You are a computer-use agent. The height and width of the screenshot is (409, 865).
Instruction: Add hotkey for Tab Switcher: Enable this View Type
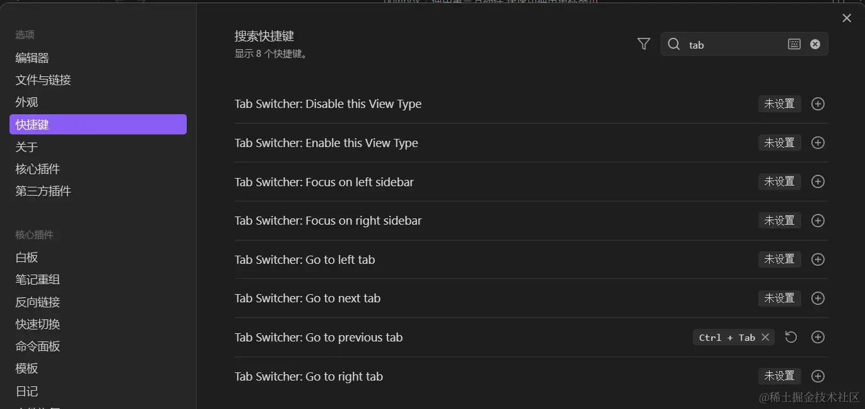(x=818, y=143)
